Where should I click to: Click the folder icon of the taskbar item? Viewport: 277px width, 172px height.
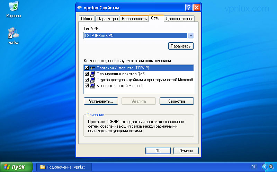pos(43,167)
